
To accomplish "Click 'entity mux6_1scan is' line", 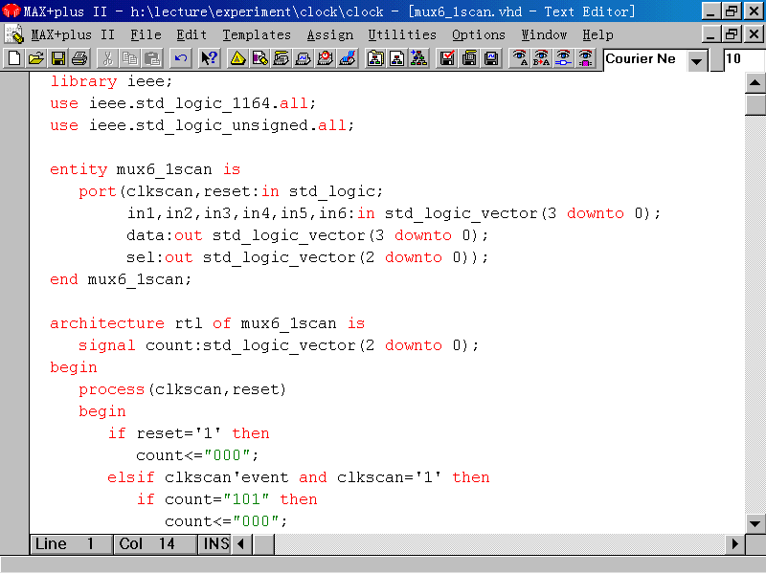I will point(146,170).
